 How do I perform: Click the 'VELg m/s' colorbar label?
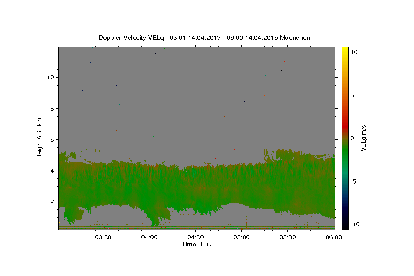[x=363, y=138]
